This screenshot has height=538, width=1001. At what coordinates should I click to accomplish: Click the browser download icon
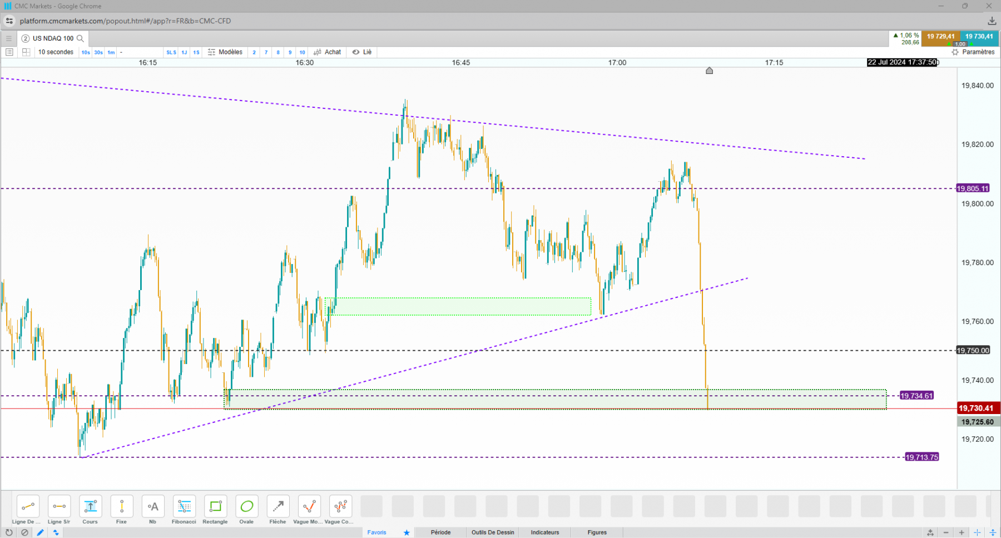point(992,21)
